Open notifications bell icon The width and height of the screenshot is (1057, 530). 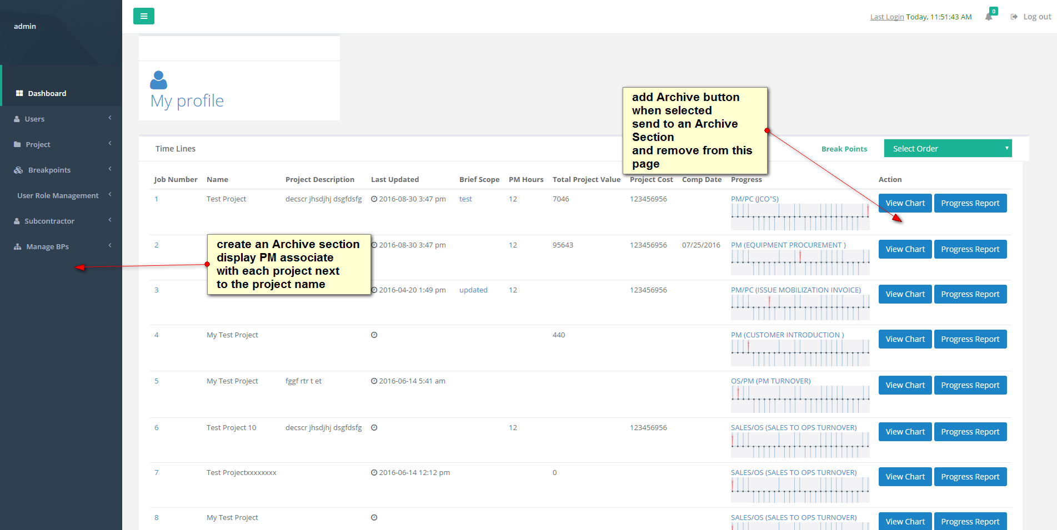(989, 17)
